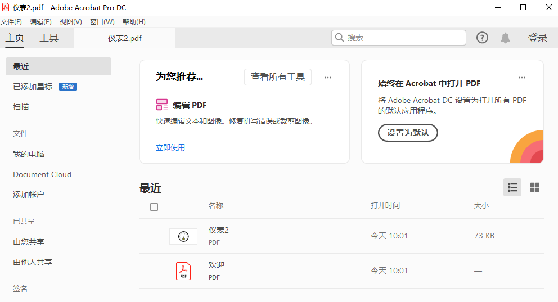Select 添加帐户 in the sidebar

[29, 195]
